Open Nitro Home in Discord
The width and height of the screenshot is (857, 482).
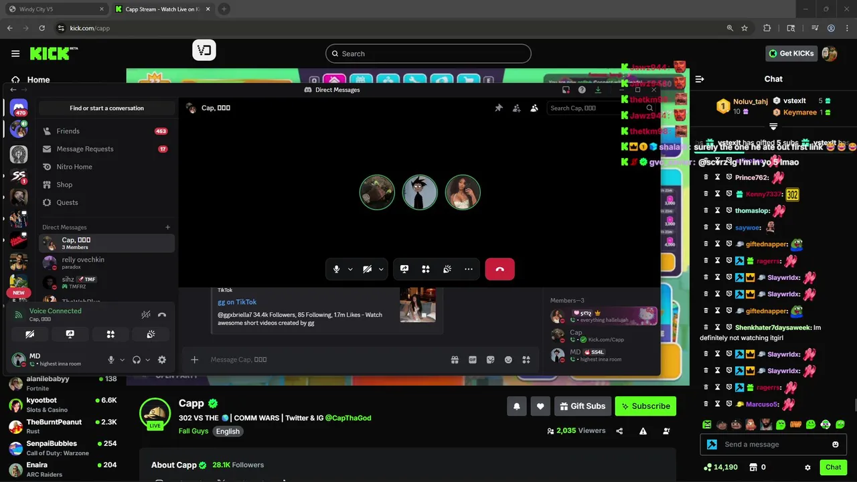point(106,167)
